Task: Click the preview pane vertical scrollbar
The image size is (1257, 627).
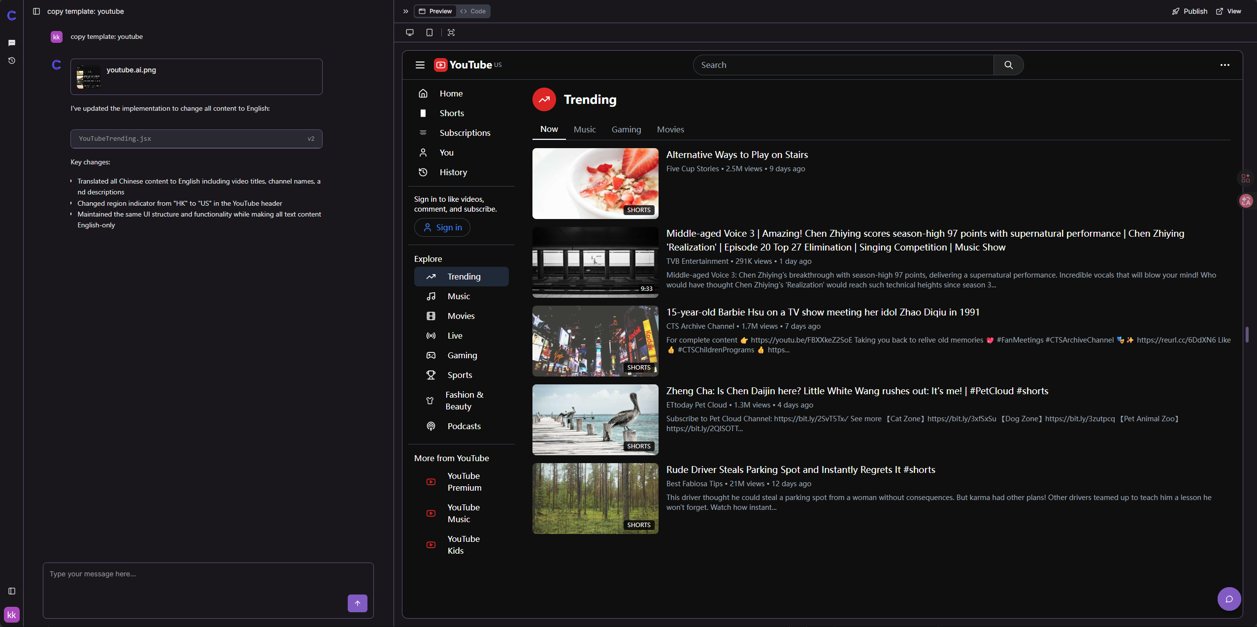Action: (1247, 335)
